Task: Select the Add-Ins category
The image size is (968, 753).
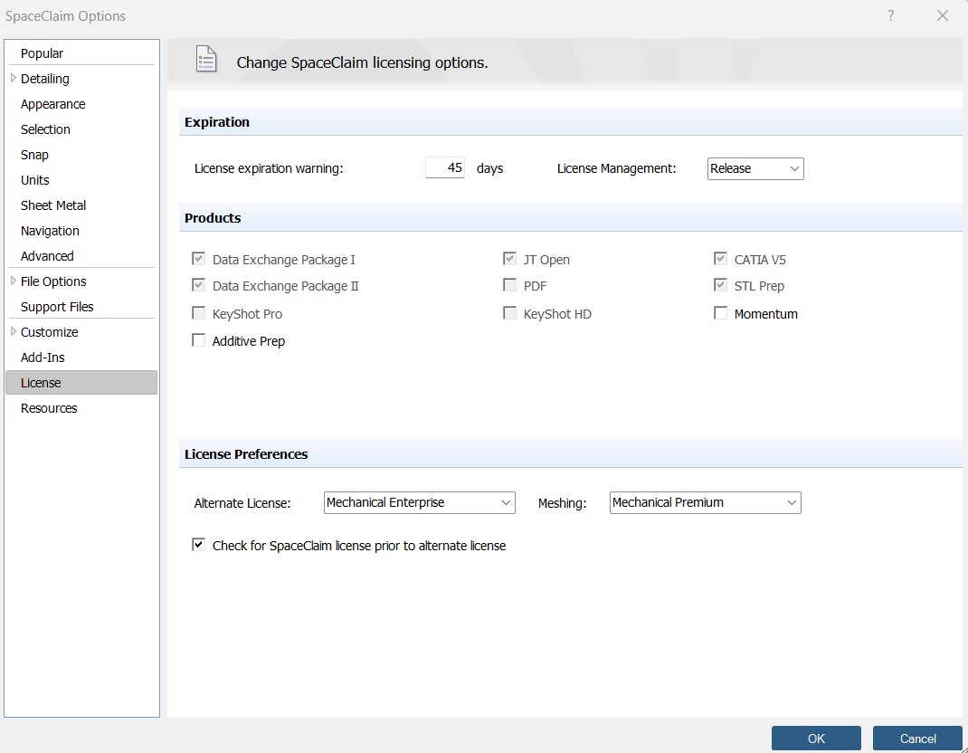Action: [43, 357]
